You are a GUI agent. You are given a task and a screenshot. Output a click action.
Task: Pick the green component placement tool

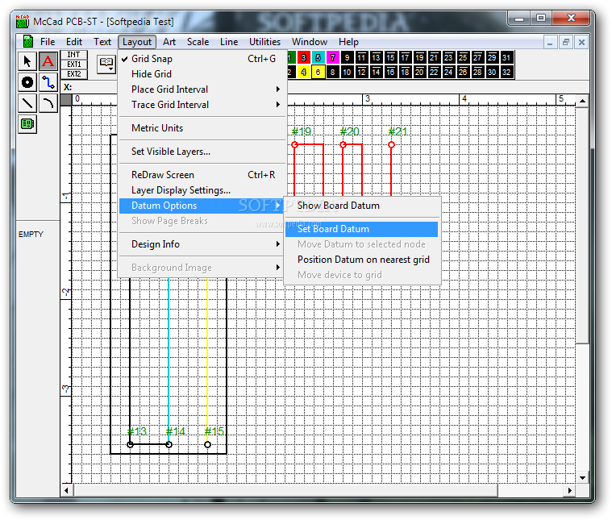27,124
